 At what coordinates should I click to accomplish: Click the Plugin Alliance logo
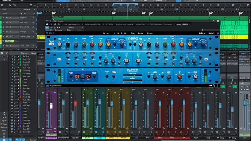(54, 86)
